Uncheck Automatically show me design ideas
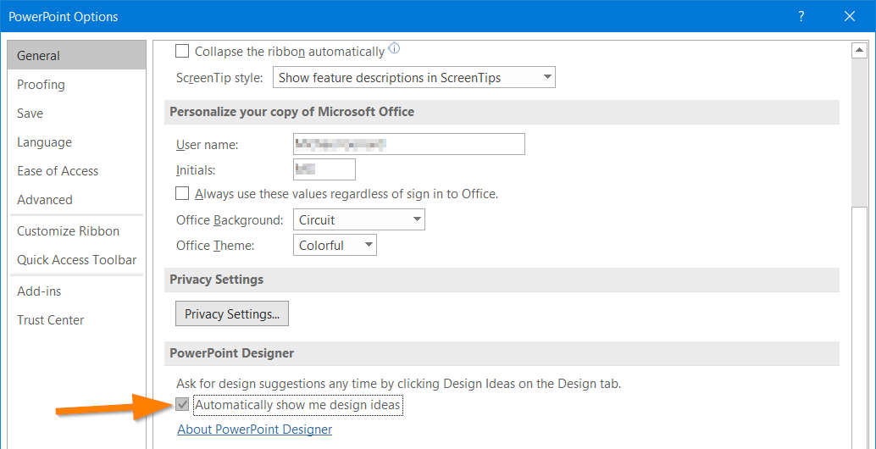876x449 pixels. coord(182,405)
